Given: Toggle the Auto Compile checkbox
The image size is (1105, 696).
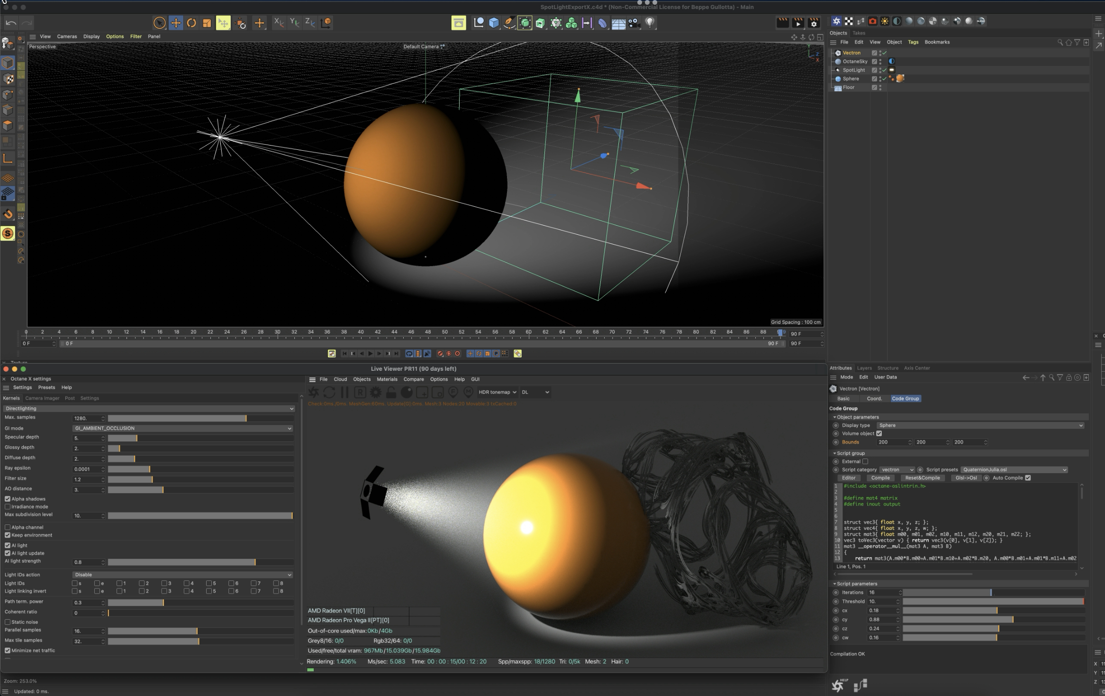Looking at the screenshot, I should point(1028,478).
